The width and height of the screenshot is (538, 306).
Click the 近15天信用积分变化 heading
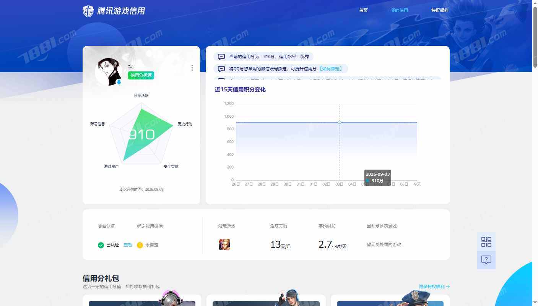click(240, 90)
